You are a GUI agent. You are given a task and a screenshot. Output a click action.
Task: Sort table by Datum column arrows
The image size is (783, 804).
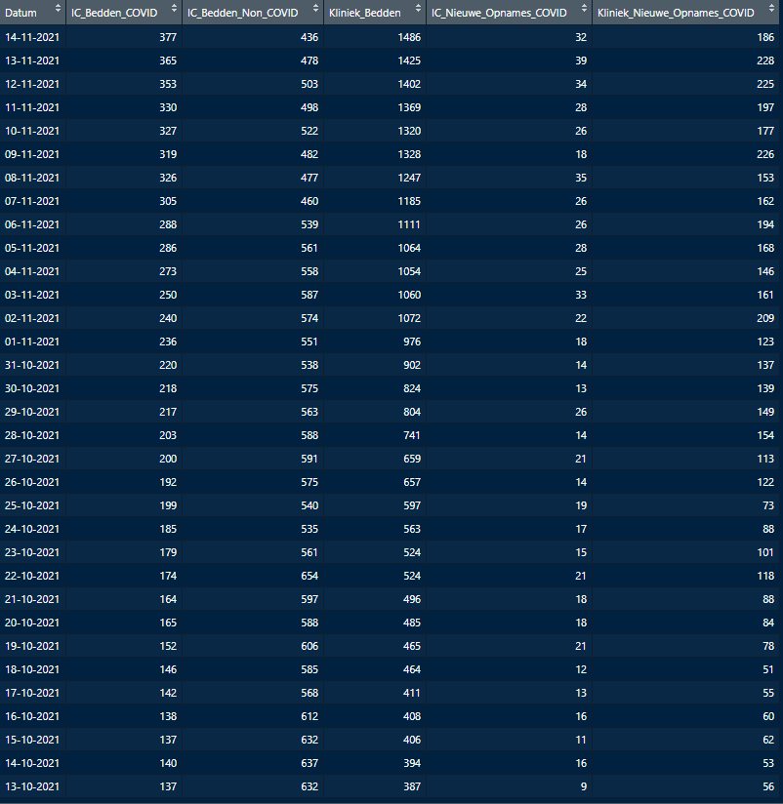[x=58, y=8]
